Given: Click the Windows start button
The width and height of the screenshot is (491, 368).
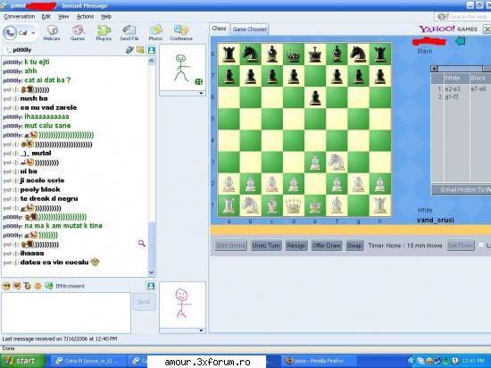Looking at the screenshot, I should click(22, 361).
